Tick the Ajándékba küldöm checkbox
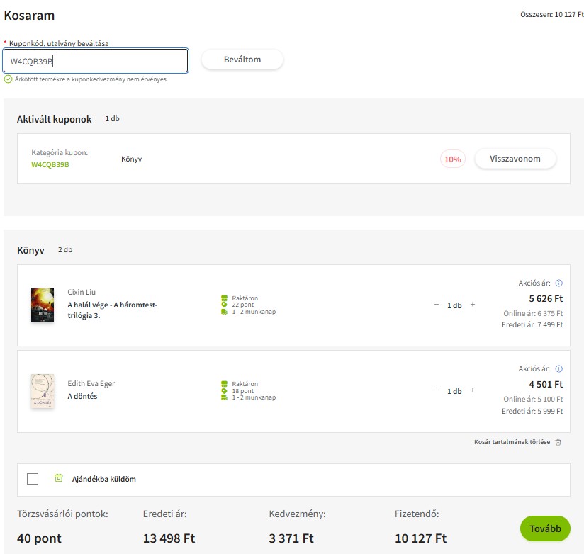This screenshot has height=554, width=584. tap(33, 479)
